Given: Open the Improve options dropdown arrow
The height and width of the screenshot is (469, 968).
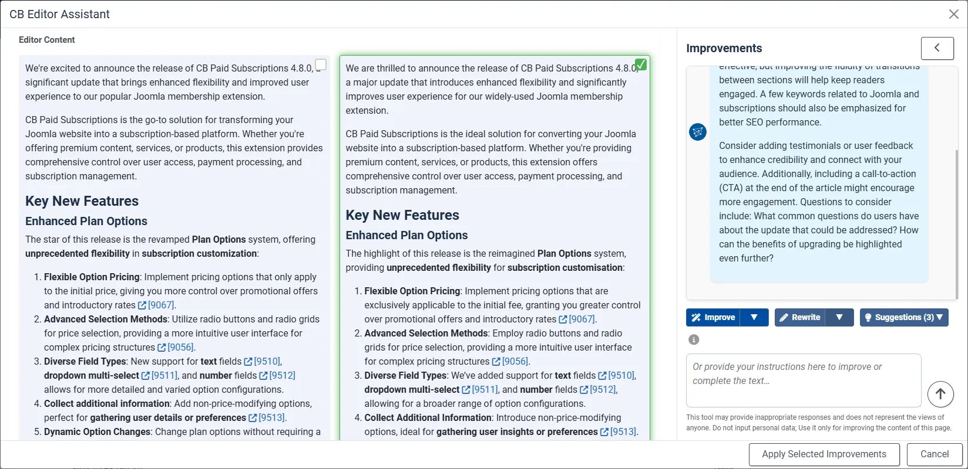Looking at the screenshot, I should pyautogui.click(x=754, y=317).
